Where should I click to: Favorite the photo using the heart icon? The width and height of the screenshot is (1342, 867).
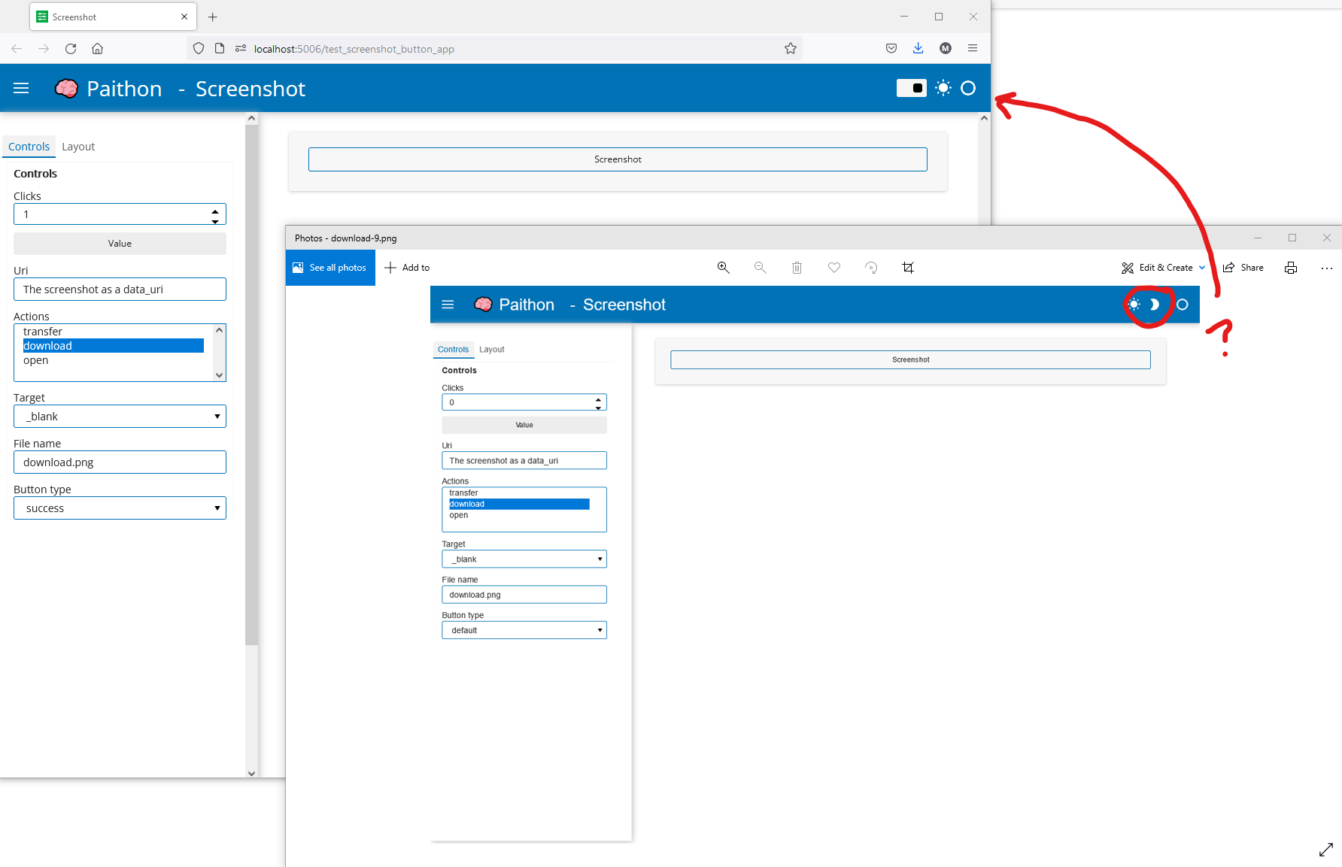pos(833,268)
